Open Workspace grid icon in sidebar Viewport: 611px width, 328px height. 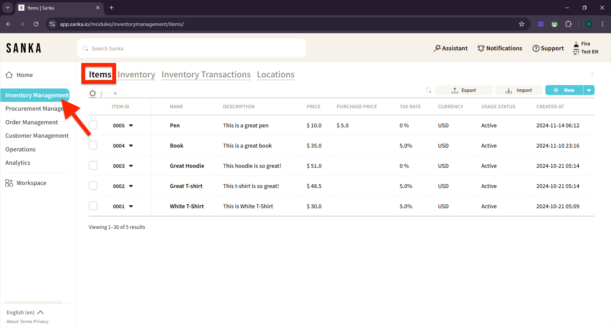9,183
